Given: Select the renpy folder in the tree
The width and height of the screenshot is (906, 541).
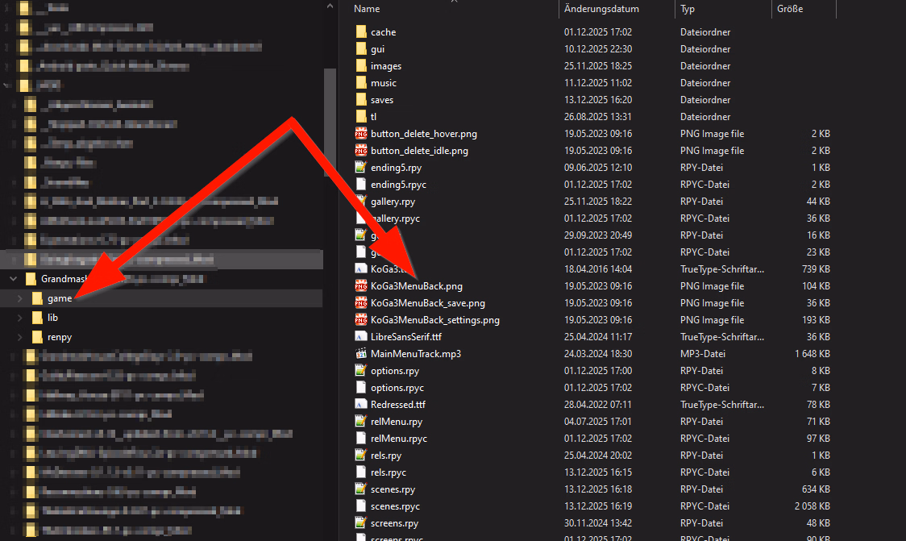Looking at the screenshot, I should click(60, 337).
